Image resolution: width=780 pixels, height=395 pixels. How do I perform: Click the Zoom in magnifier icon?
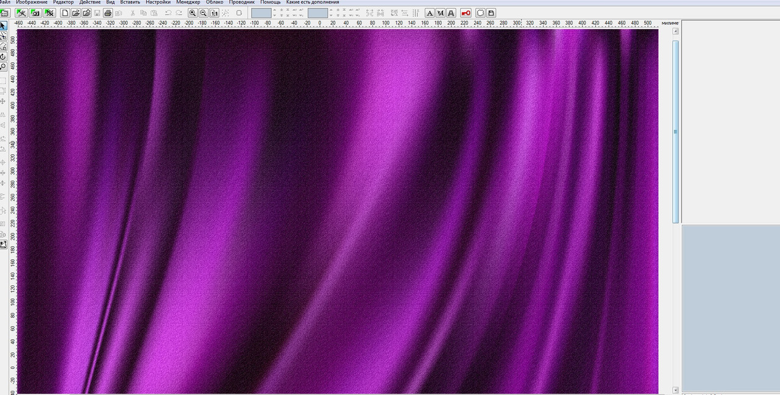click(x=193, y=13)
